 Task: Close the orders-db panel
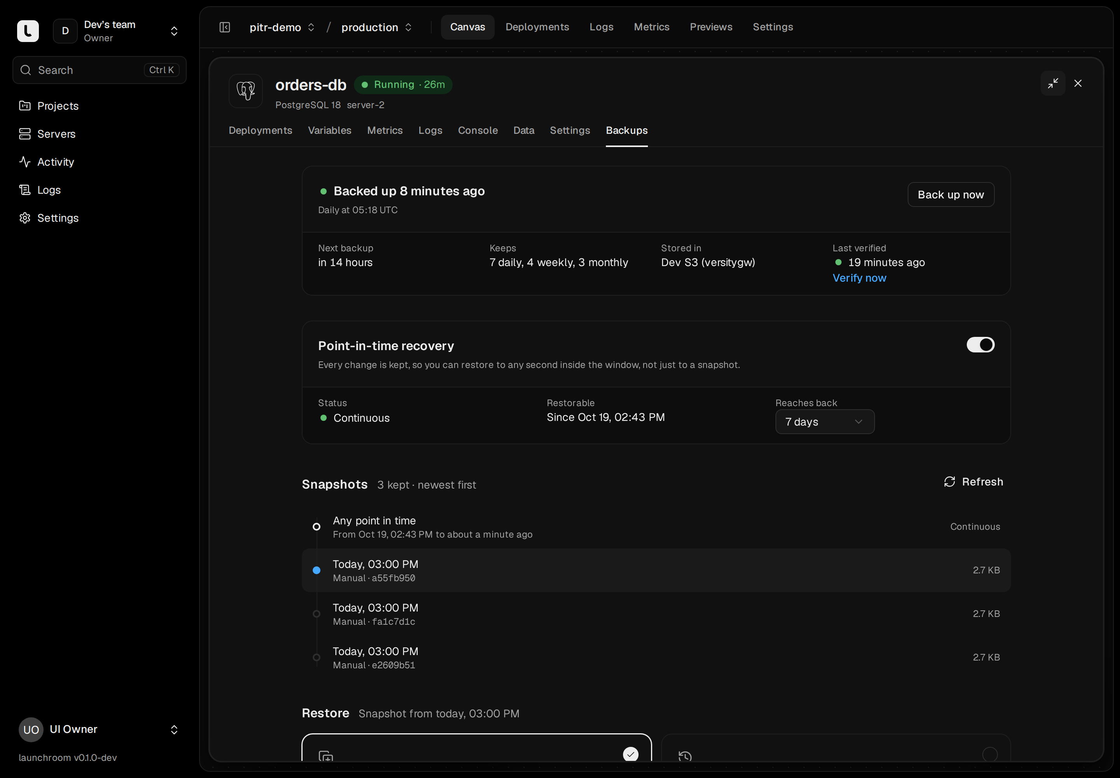tap(1078, 83)
